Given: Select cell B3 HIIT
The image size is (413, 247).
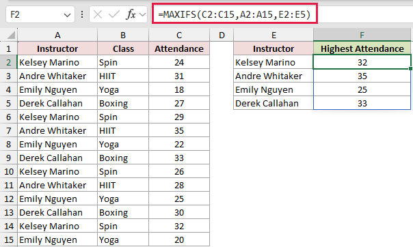Looking at the screenshot, I should [x=123, y=76].
